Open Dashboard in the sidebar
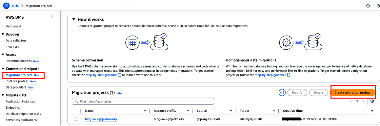Viewport: 380px width, 126px height. tap(13, 26)
